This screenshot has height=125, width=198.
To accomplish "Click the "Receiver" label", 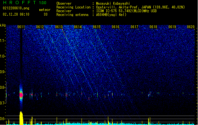I will (x=64, y=11).
